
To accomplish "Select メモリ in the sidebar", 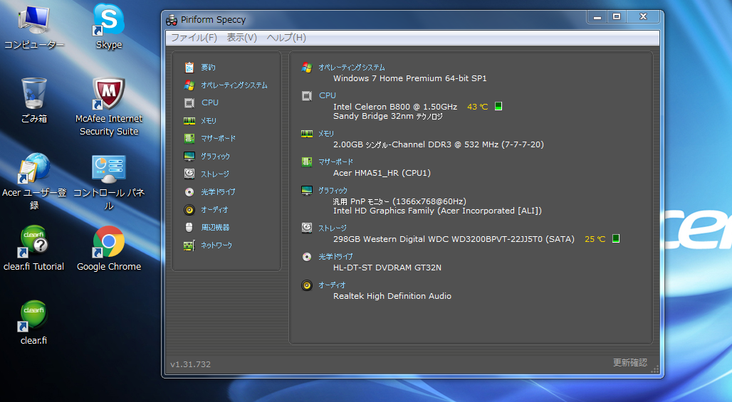I will pyautogui.click(x=209, y=121).
